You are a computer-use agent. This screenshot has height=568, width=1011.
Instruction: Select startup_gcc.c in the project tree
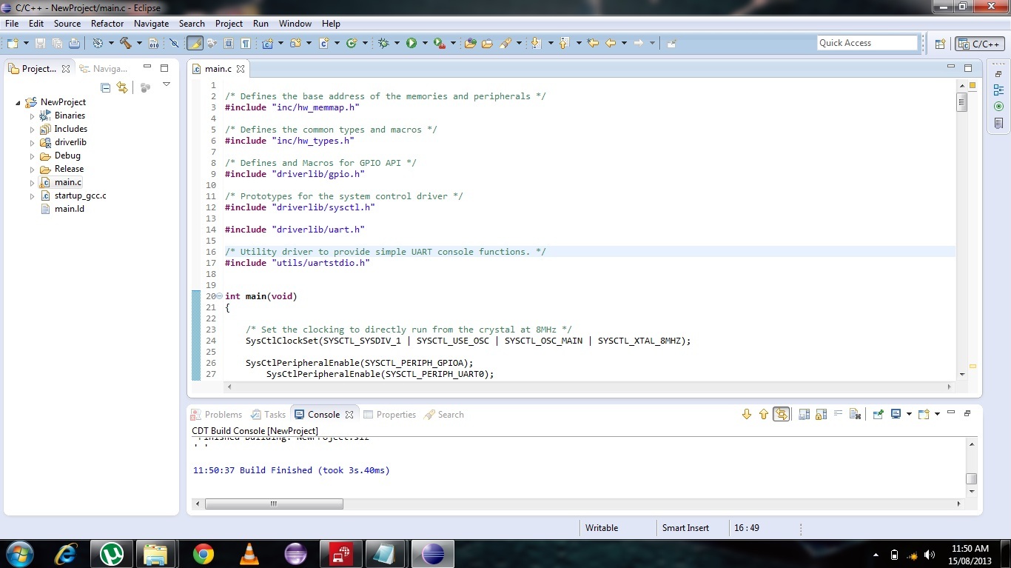[x=80, y=196]
